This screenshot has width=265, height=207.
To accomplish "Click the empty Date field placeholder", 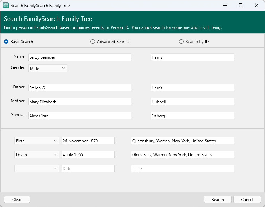I will coord(88,168).
